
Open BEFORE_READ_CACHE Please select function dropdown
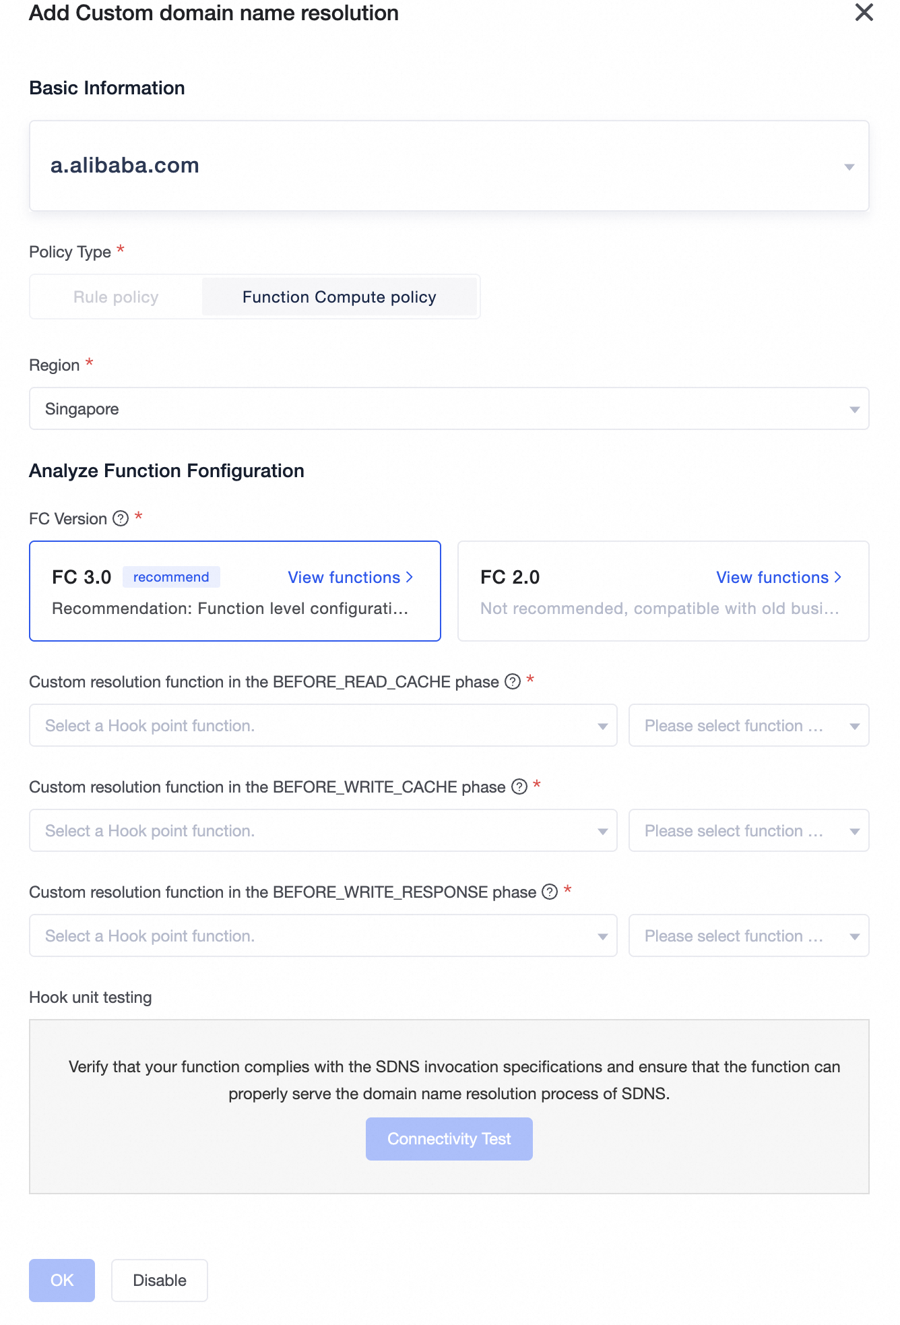point(748,726)
